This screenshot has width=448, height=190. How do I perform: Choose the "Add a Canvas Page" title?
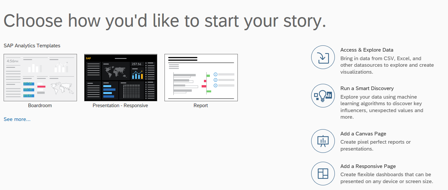click(x=363, y=134)
